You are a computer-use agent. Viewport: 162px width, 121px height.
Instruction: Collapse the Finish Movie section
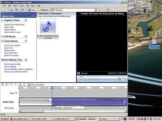(26, 41)
